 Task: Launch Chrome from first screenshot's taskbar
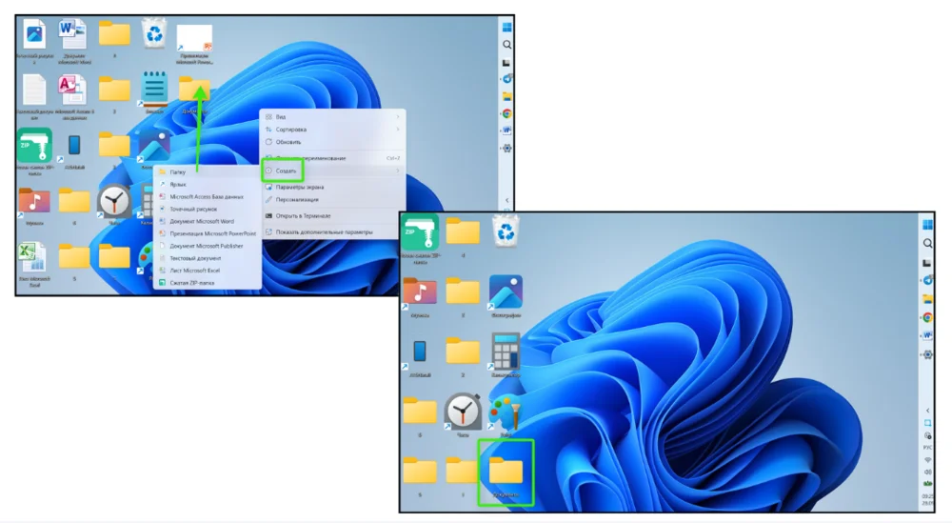[x=507, y=113]
